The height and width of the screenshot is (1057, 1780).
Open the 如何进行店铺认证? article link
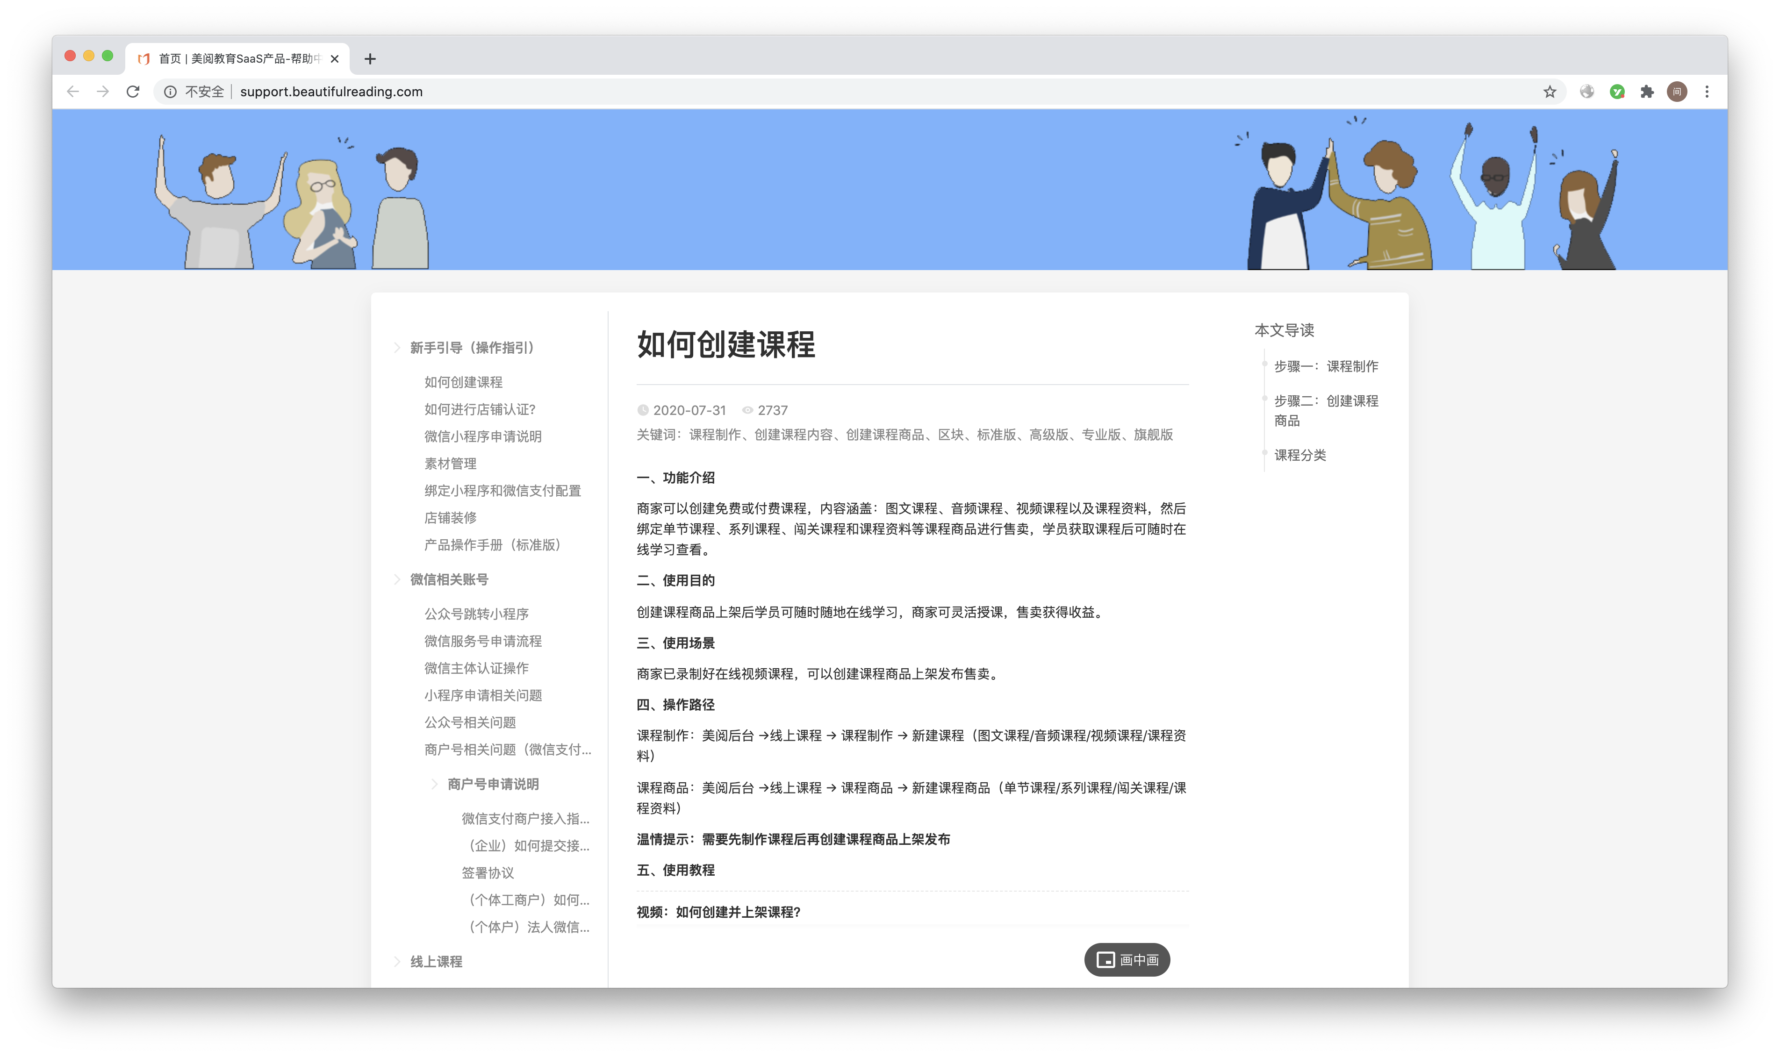(479, 409)
